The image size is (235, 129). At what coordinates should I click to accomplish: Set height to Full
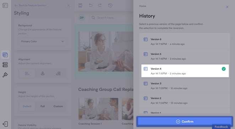tap(43, 106)
